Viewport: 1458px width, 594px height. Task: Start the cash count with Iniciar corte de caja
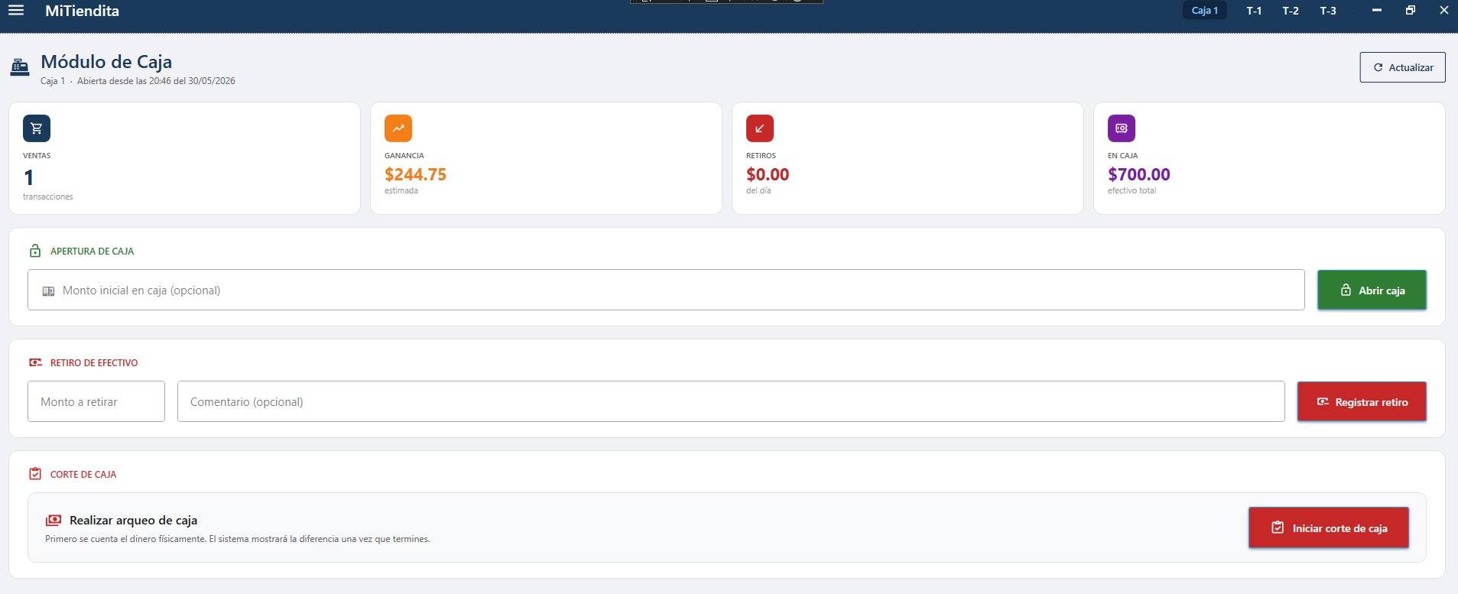click(1329, 528)
